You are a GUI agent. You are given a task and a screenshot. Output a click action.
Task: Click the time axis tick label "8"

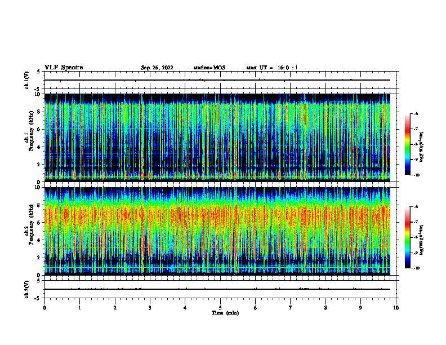point(325,308)
